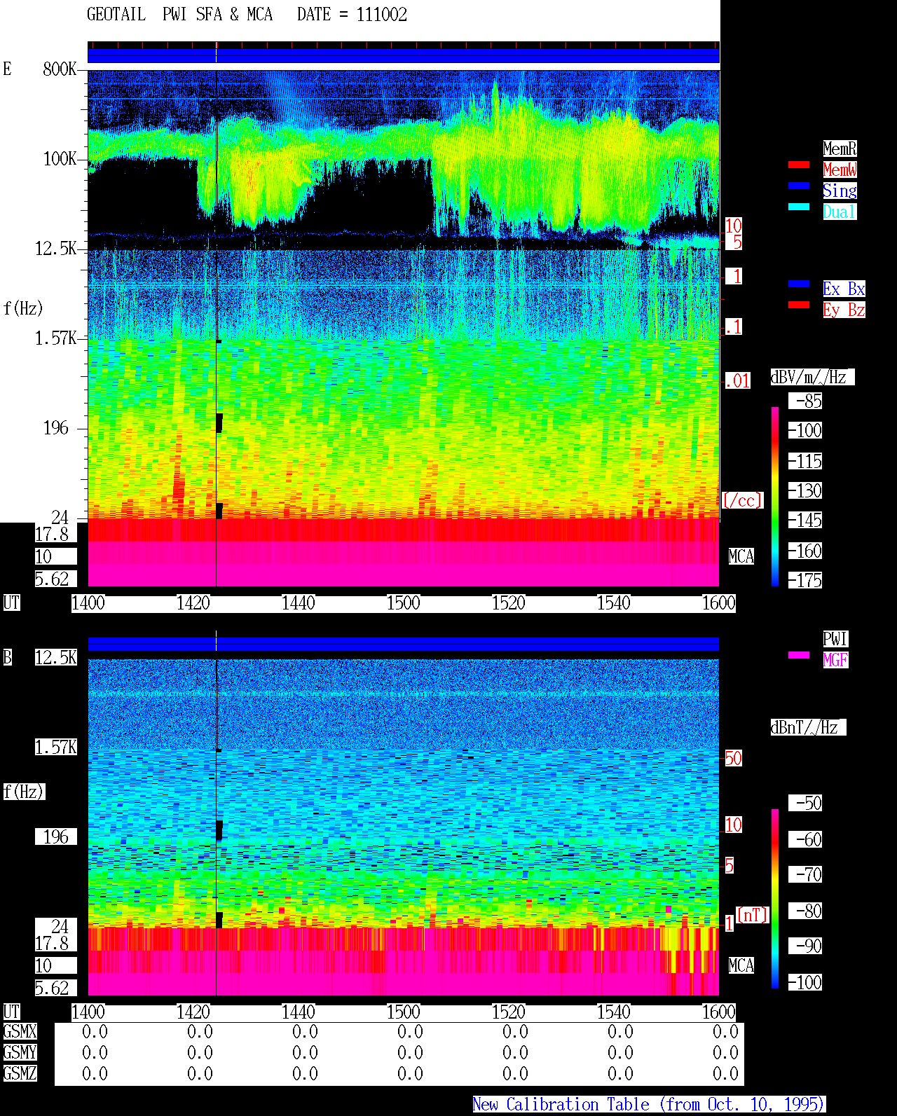Viewport: 897px width, 1116px height.
Task: Click the MemR legend label
Action: click(840, 149)
